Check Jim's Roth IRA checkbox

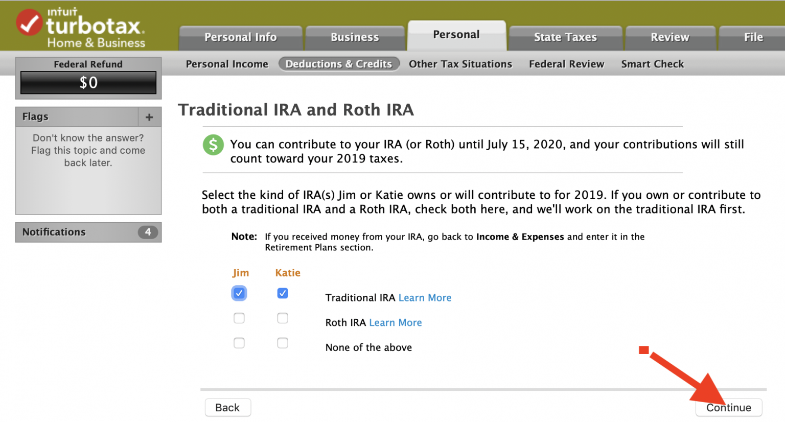(x=239, y=318)
